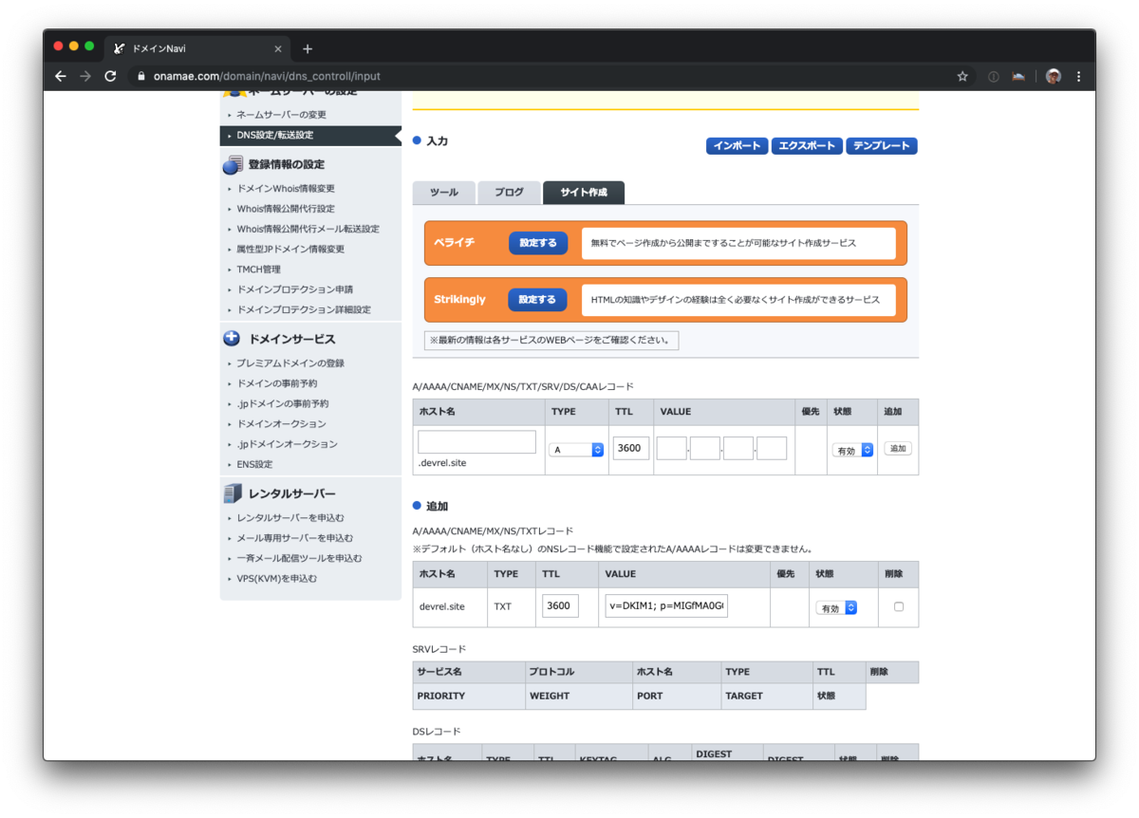Screen dimensions: 1139x818
Task: Open Whois情報公開代行設定 link
Action: click(286, 209)
